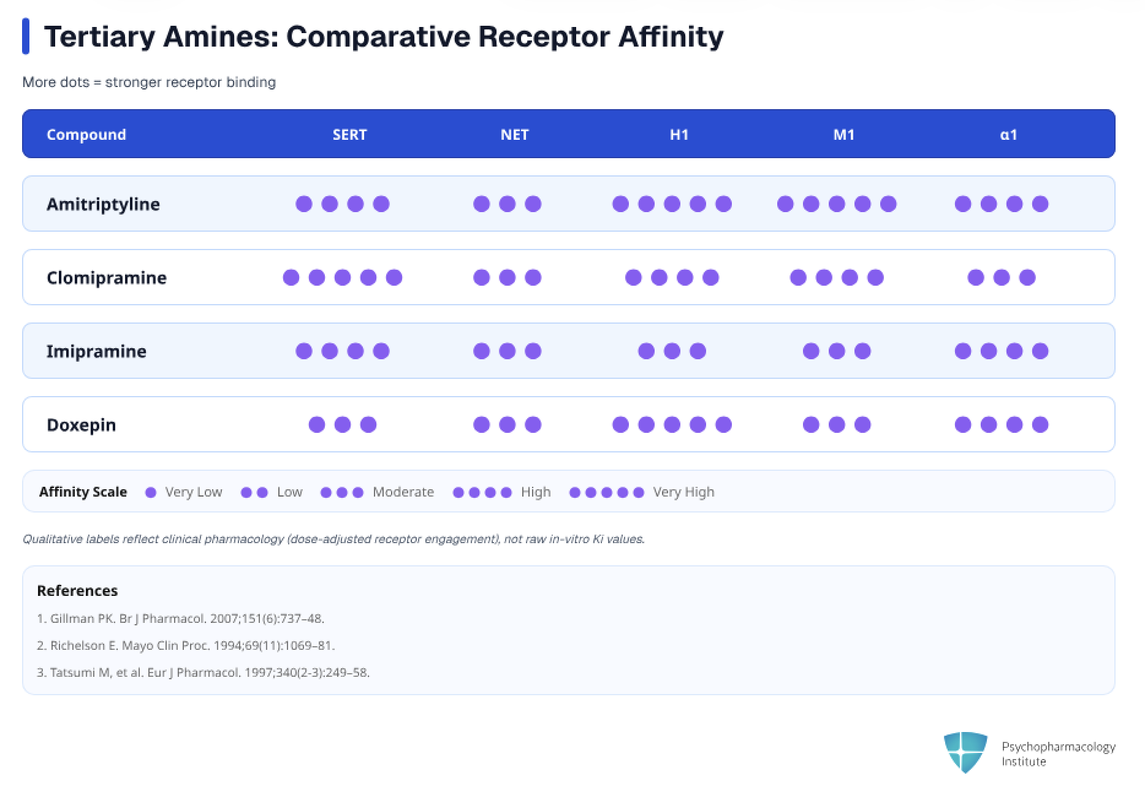1145x797 pixels.
Task: Click the SERT column header
Action: pyautogui.click(x=349, y=135)
